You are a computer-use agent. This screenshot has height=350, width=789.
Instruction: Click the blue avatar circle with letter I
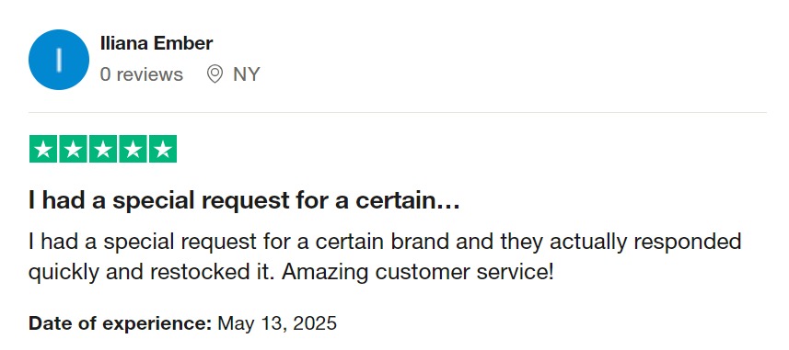59,60
